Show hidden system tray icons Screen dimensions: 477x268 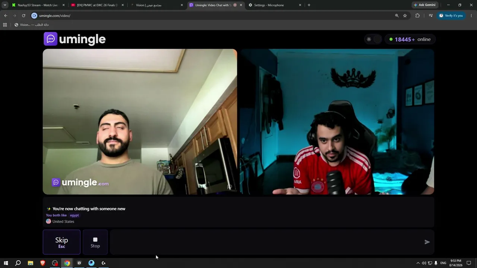click(x=418, y=263)
